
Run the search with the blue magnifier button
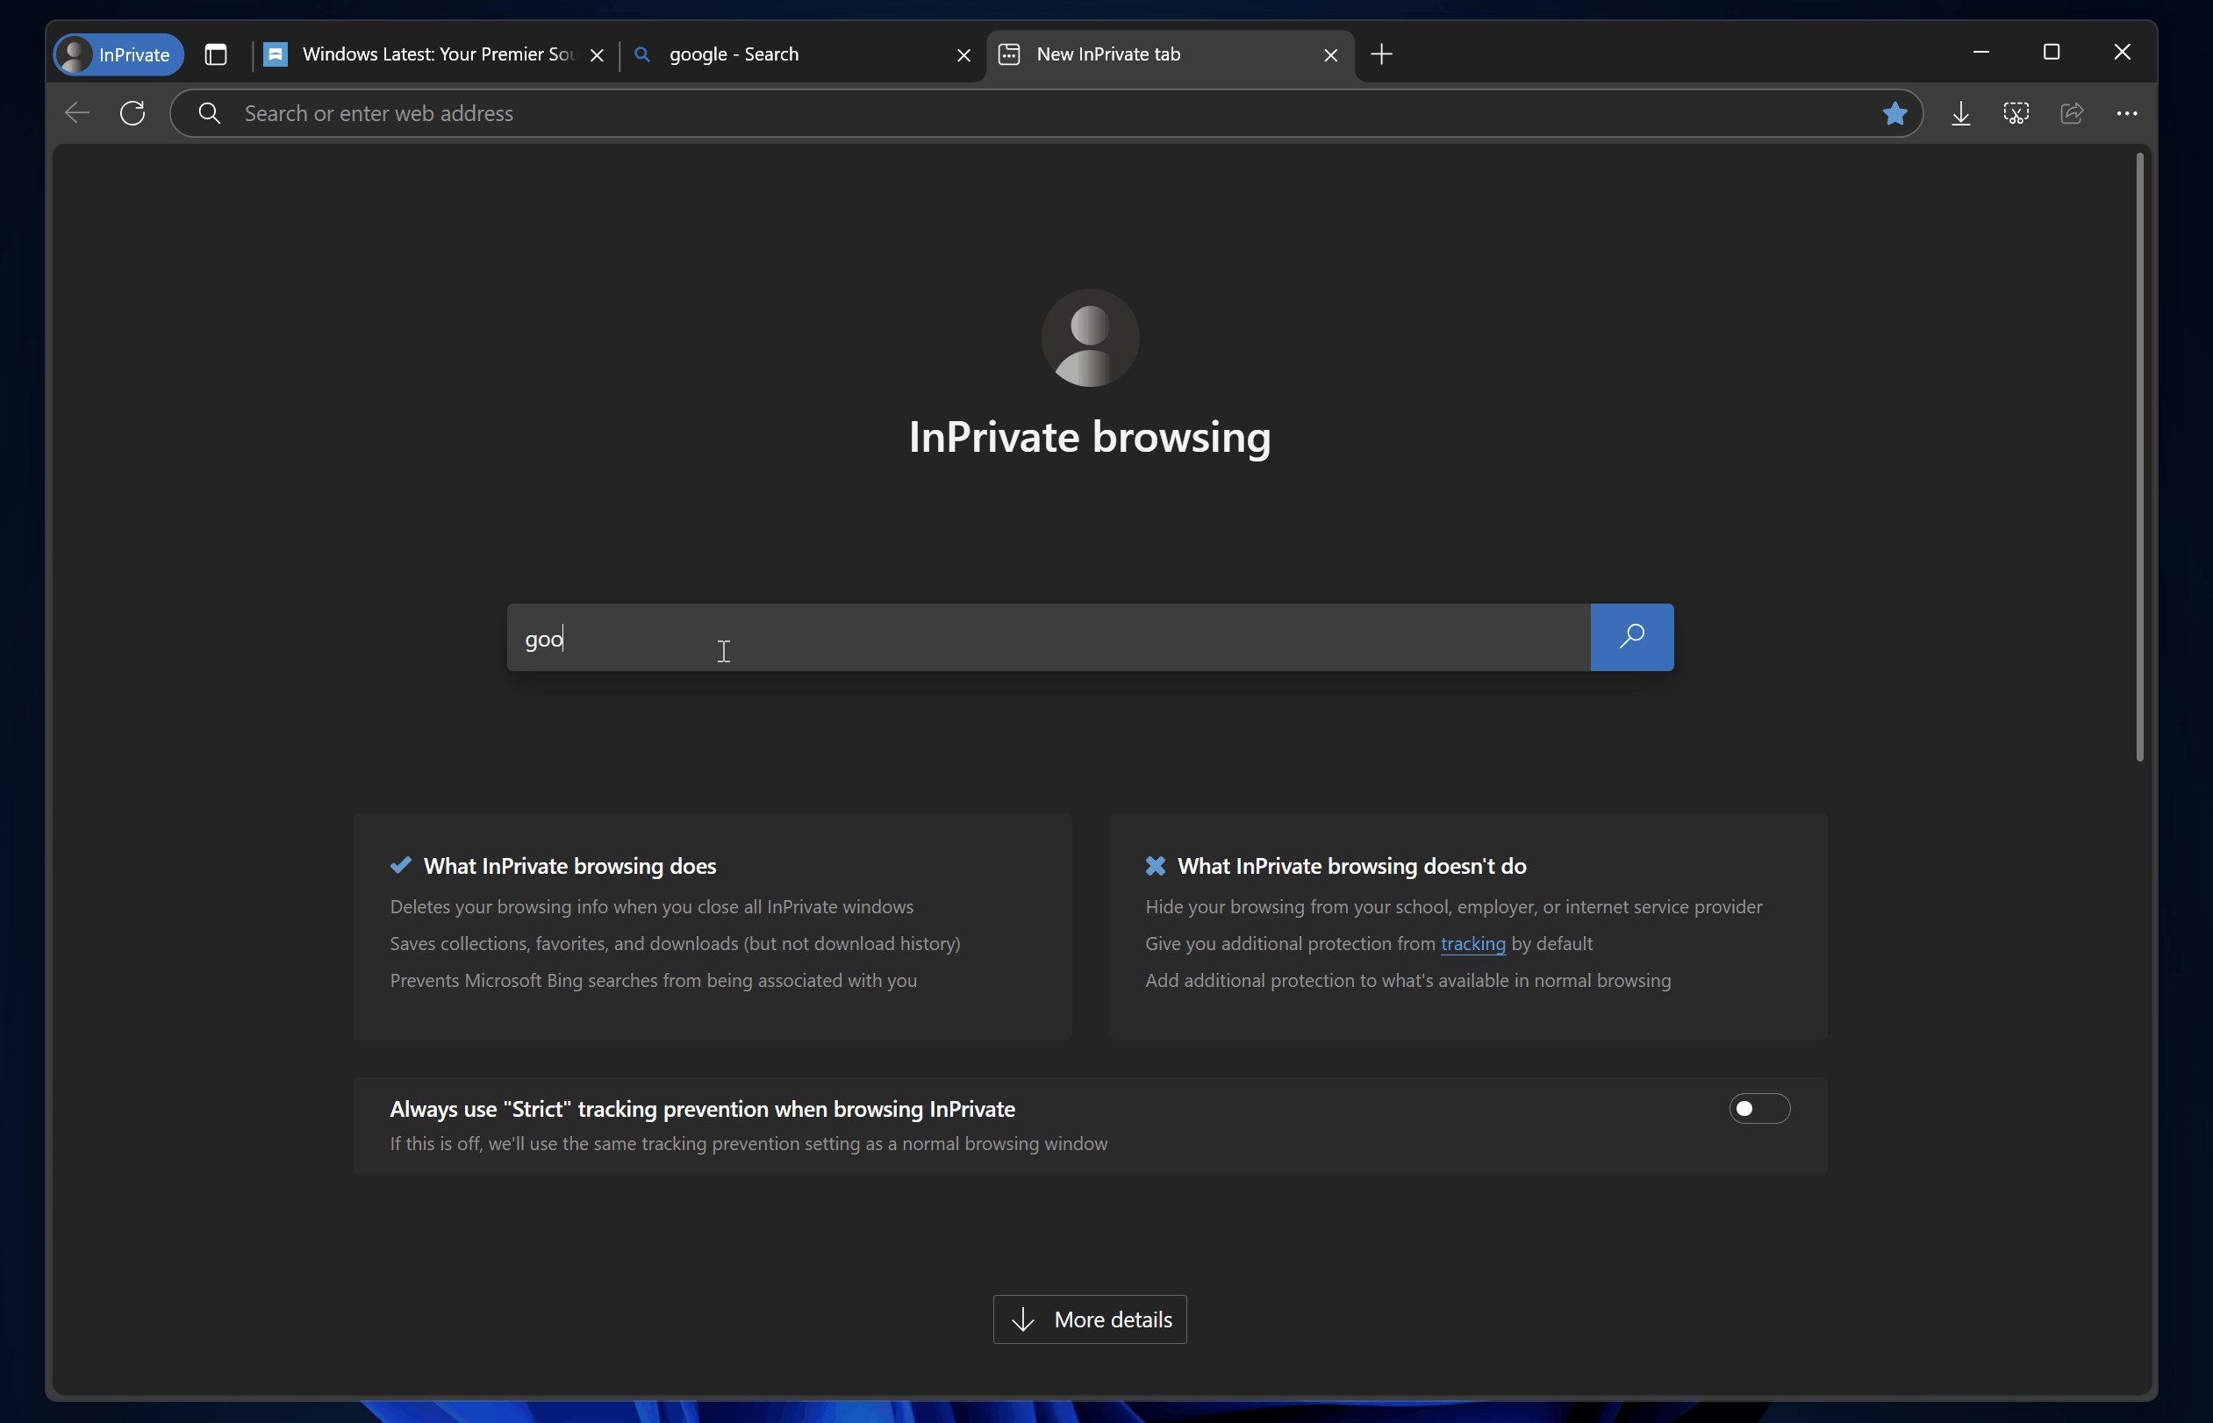coord(1631,637)
